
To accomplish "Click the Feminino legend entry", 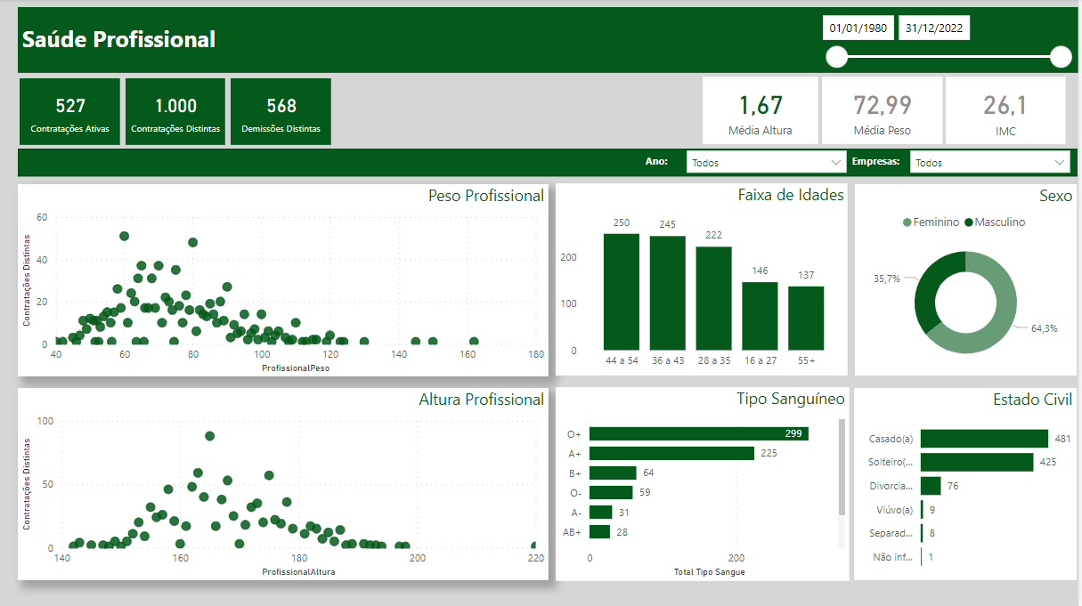I will click(x=931, y=222).
